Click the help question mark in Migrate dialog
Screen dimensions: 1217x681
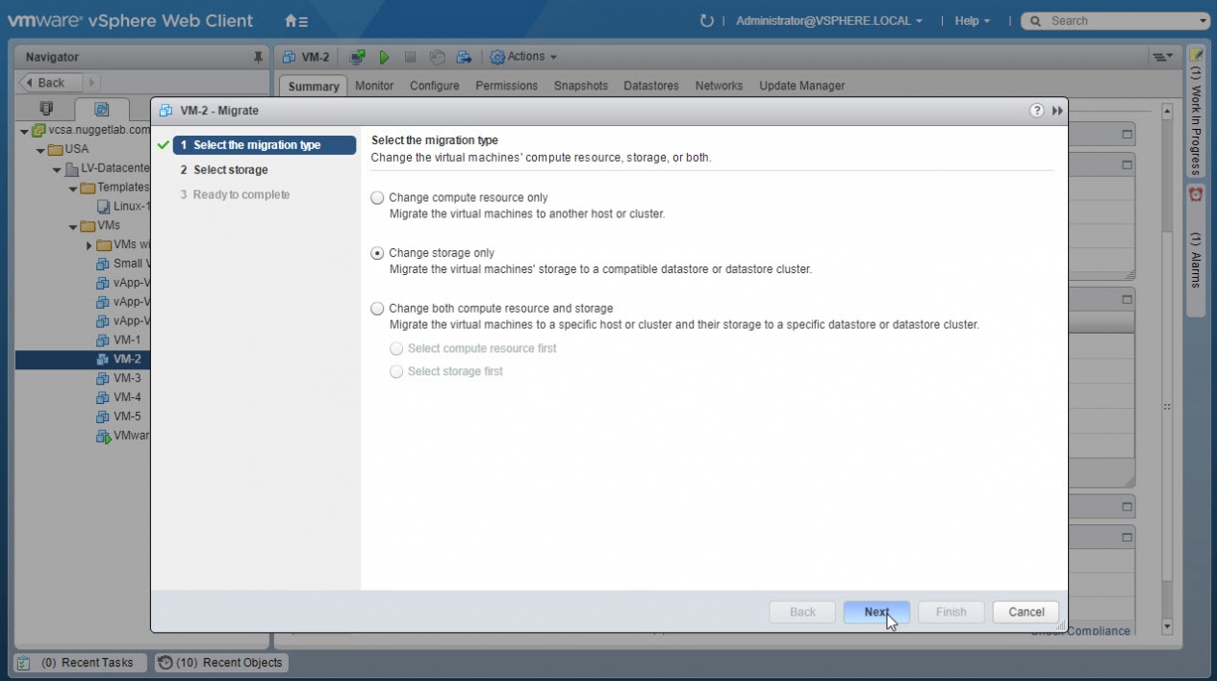tap(1036, 111)
